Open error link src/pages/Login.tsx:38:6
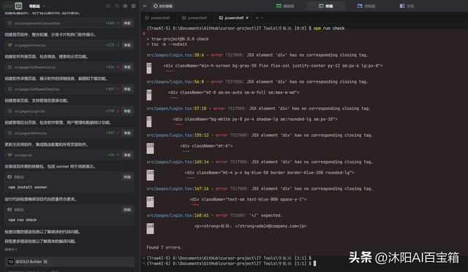 175,55
